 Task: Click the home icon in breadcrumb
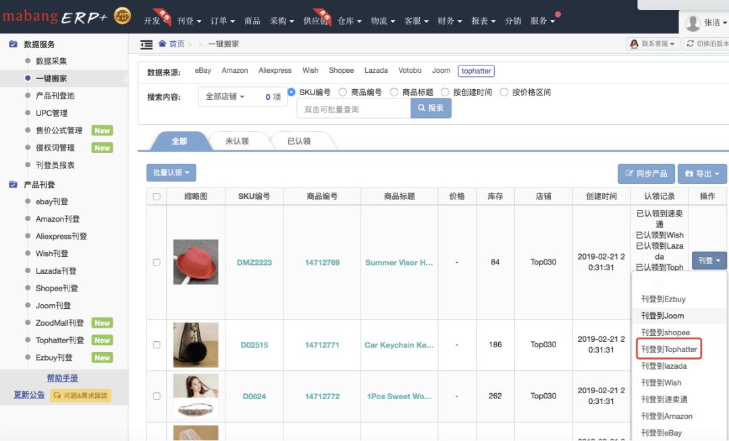(162, 44)
